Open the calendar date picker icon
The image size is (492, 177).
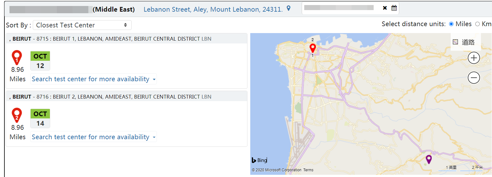pos(394,8)
